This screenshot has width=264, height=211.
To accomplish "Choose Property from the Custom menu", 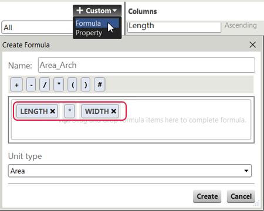I will 89,33.
